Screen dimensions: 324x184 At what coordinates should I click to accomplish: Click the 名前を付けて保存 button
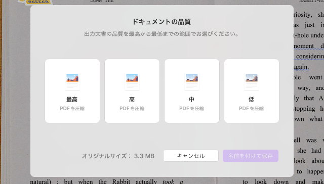point(251,156)
